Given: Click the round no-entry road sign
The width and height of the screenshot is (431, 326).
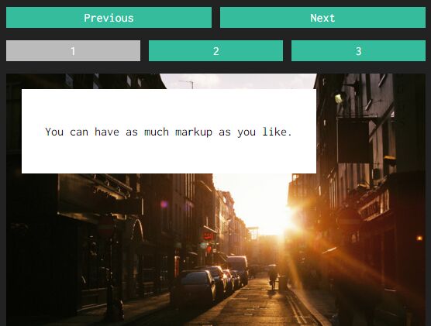Looking at the screenshot, I should (106, 228).
